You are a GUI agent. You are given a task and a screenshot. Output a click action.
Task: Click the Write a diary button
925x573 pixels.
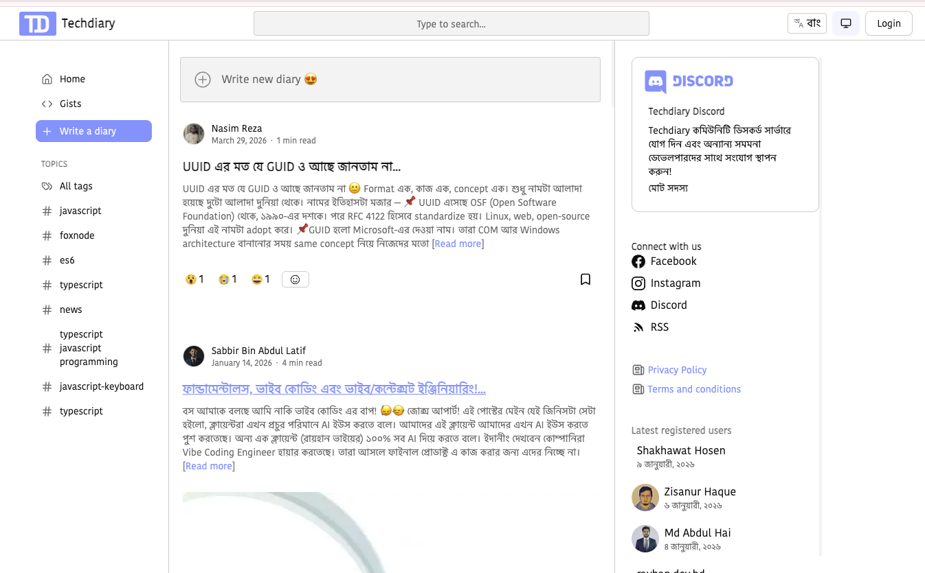click(93, 131)
